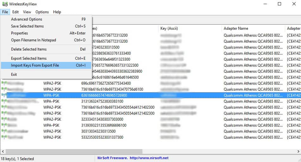This screenshot has width=301, height=162.
Task: Choose Save Selected Items
Action: [46, 26]
